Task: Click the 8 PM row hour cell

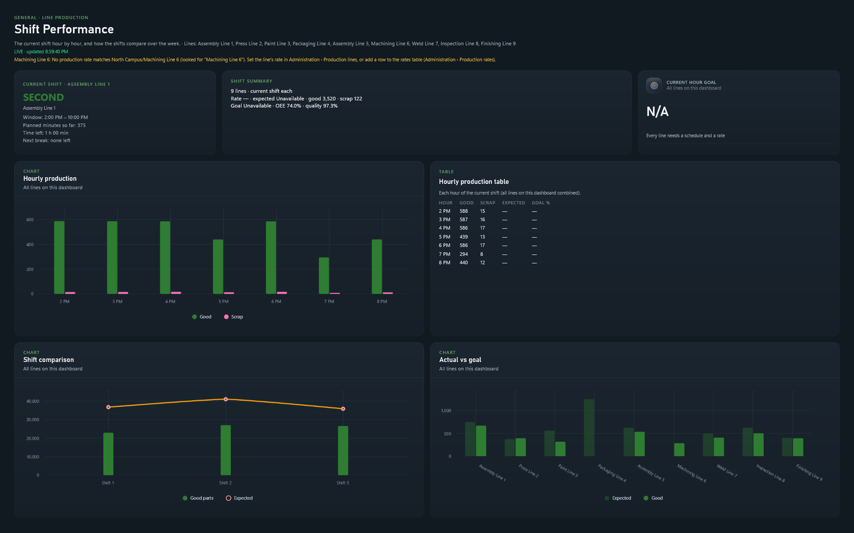Action: (445, 263)
